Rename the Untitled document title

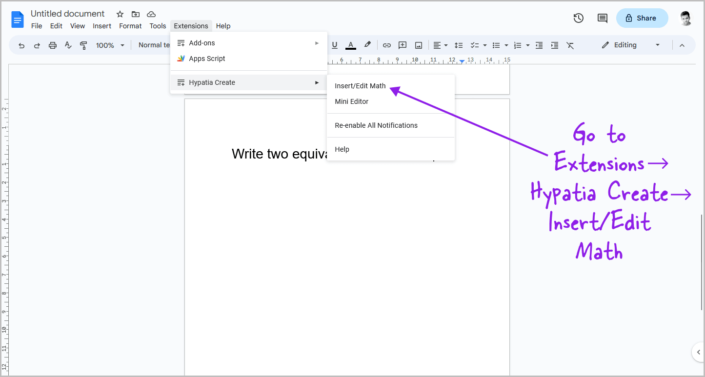(x=68, y=14)
